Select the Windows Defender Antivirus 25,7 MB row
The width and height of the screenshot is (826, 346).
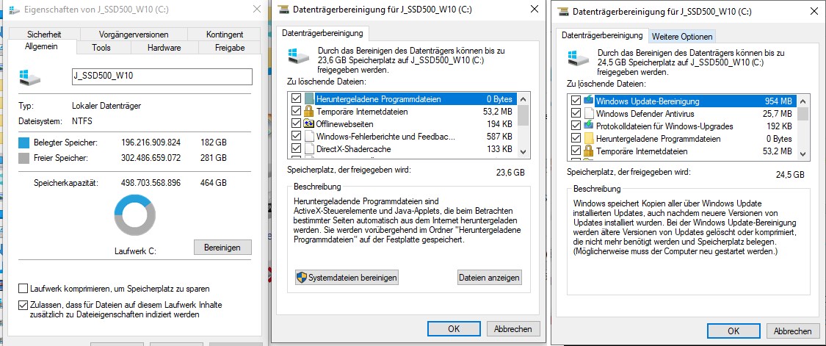682,113
